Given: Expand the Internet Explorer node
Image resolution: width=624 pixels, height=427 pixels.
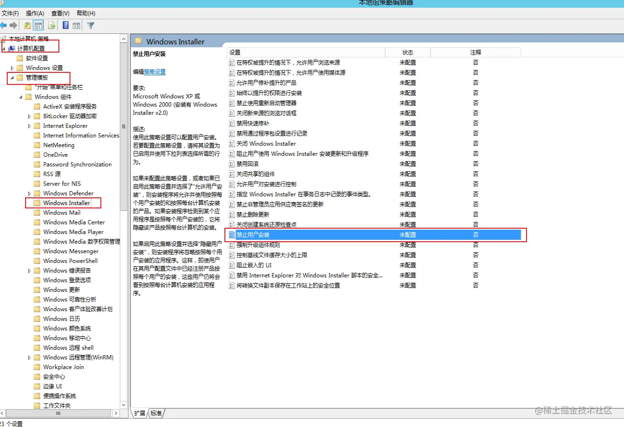Looking at the screenshot, I should (29, 126).
